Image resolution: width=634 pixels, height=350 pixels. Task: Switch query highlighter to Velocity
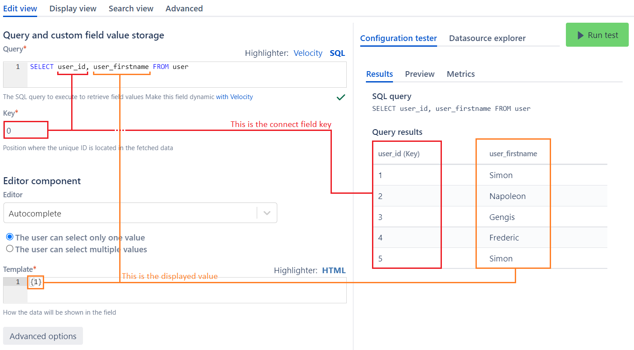308,53
